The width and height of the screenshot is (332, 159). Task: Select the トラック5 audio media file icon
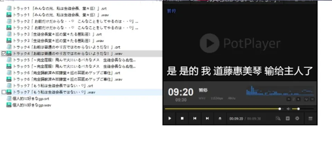pos(9,66)
